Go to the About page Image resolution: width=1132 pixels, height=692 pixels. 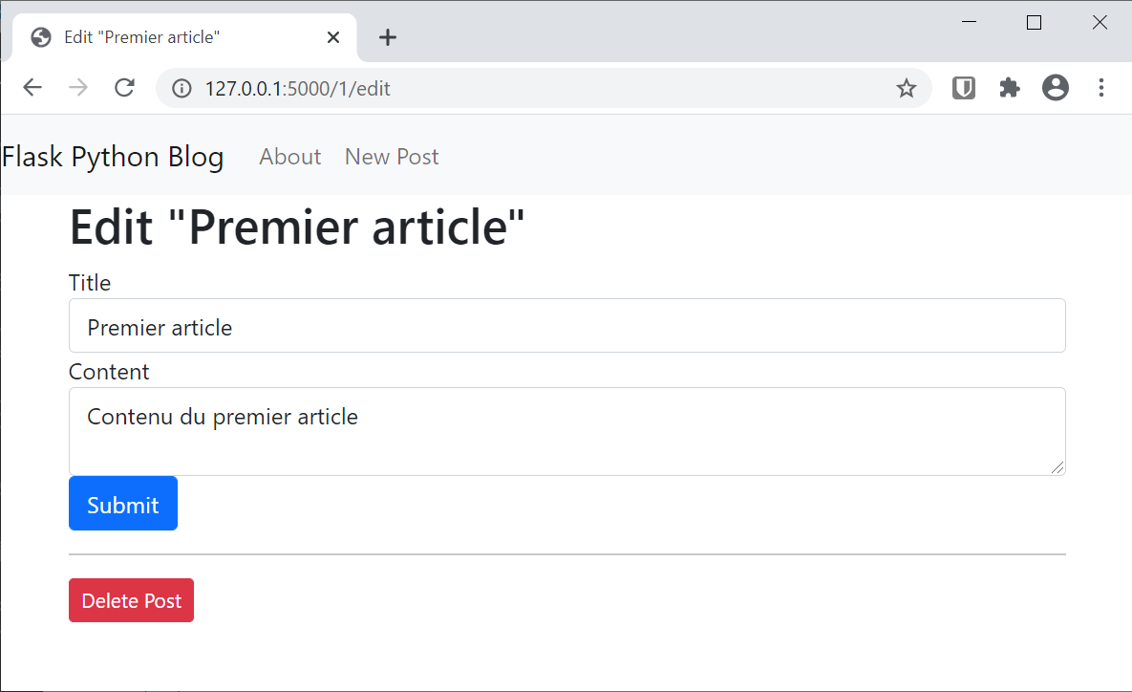[289, 157]
